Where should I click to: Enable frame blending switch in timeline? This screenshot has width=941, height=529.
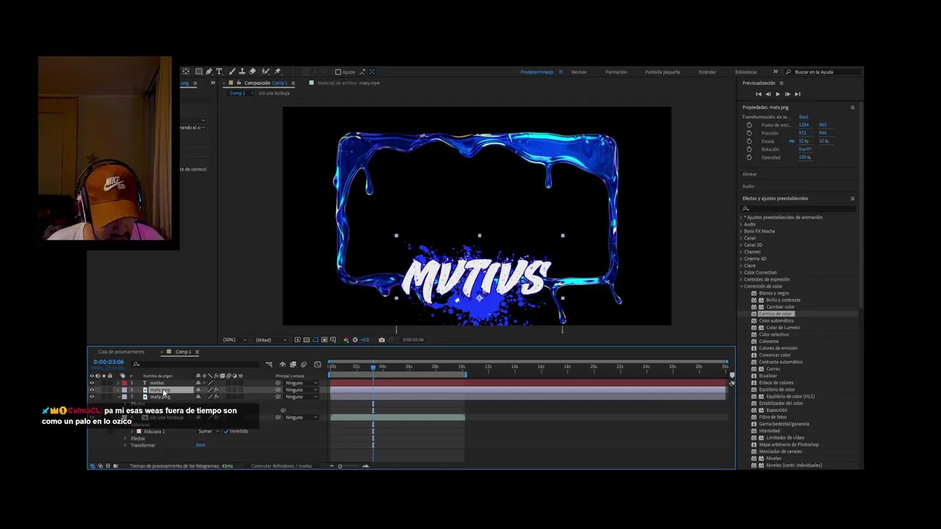coord(293,364)
